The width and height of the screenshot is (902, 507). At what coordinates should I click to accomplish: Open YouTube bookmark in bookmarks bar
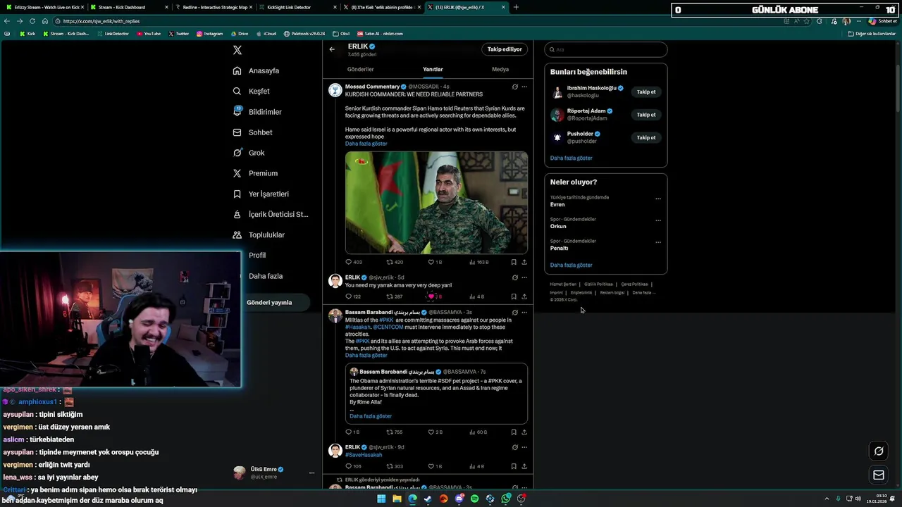pos(149,33)
